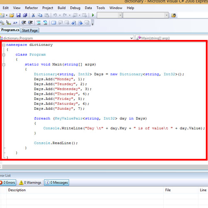Image resolution: width=208 pixels, height=208 pixels.
Task: Collapse the static void Main block
Action: (4, 64)
